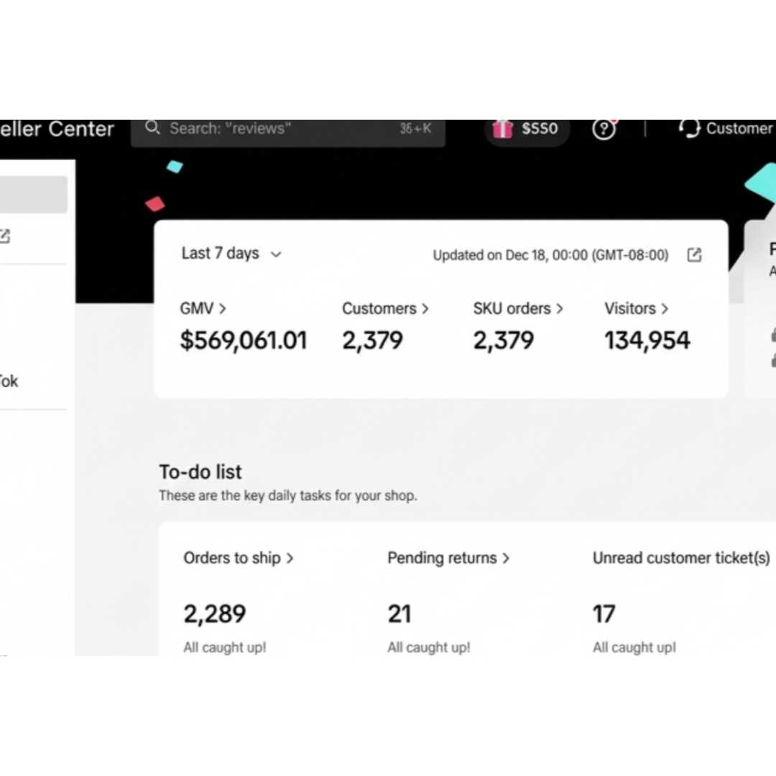Screen dimensions: 776x776
Task: Click the arrow next to Customers
Action: pyautogui.click(x=425, y=308)
